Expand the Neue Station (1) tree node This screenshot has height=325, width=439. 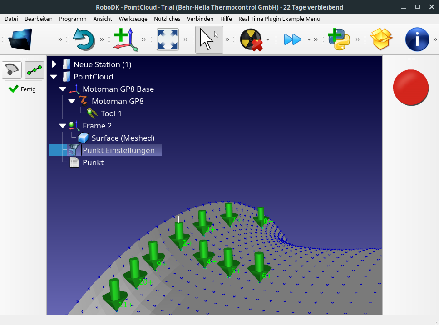tap(54, 64)
